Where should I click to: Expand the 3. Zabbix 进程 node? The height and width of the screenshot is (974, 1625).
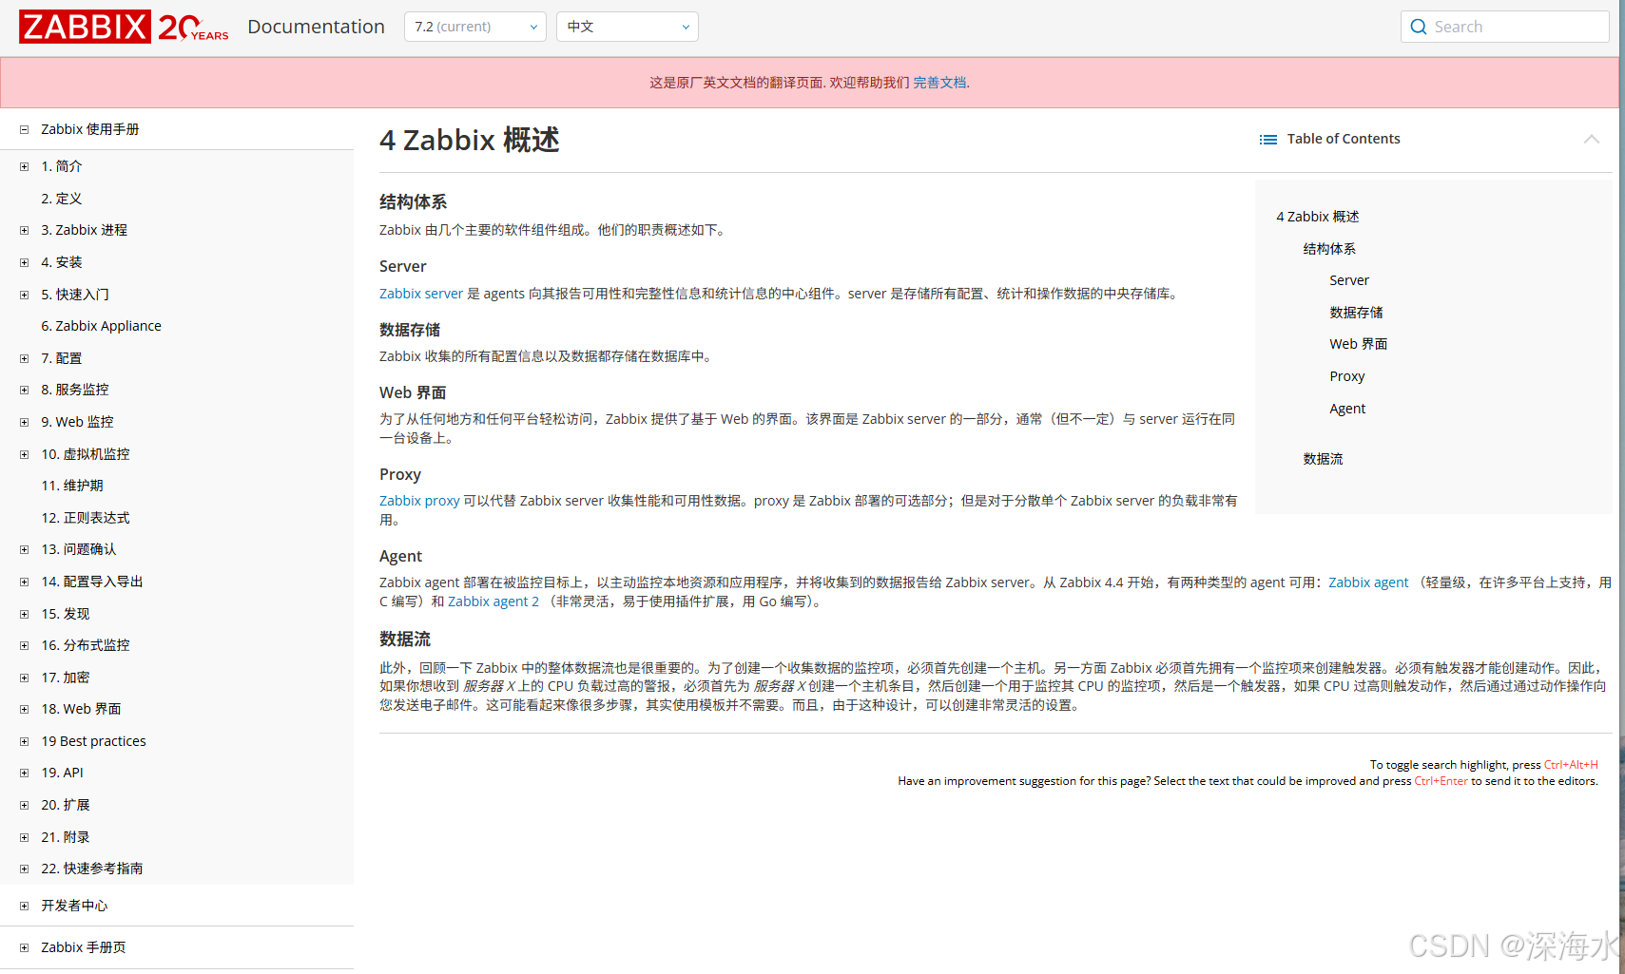pyautogui.click(x=25, y=230)
